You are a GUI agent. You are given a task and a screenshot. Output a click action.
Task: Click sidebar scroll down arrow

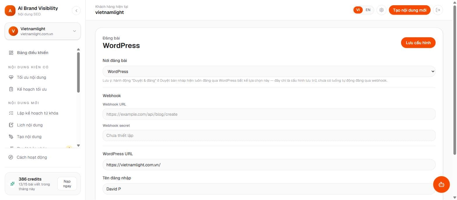[78, 145]
